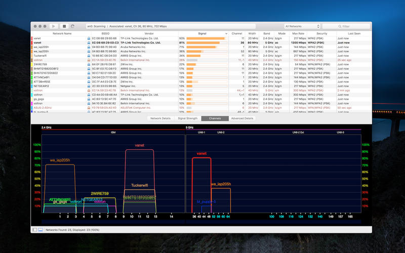Click the red lock icon for ASUS-2.4GHz row
Image resolution: width=405 pixels, height=253 pixels.
point(89,108)
